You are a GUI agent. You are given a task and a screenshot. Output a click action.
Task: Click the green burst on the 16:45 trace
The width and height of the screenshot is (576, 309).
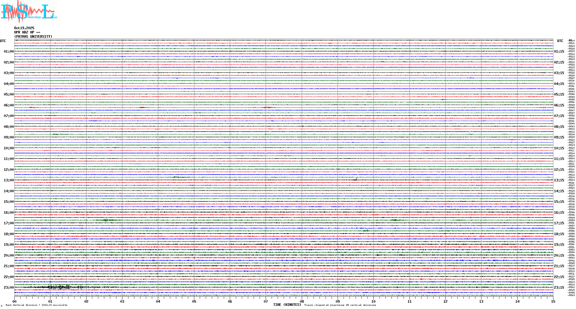coord(106,220)
